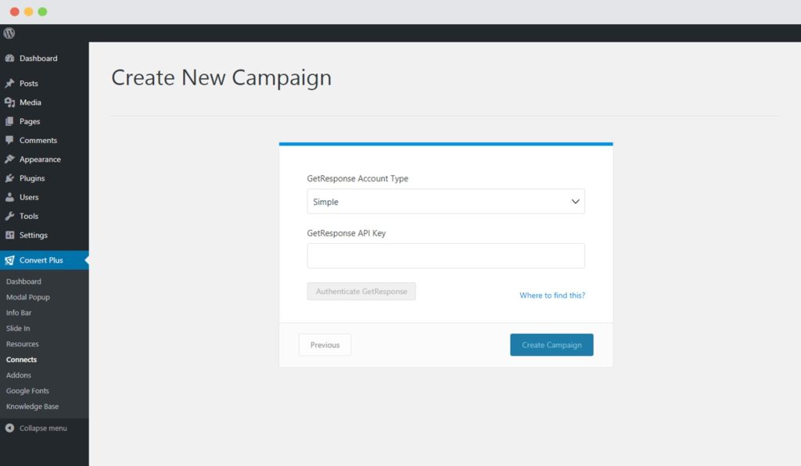This screenshot has height=466, width=801.
Task: Click the Create Campaign button
Action: pos(551,344)
